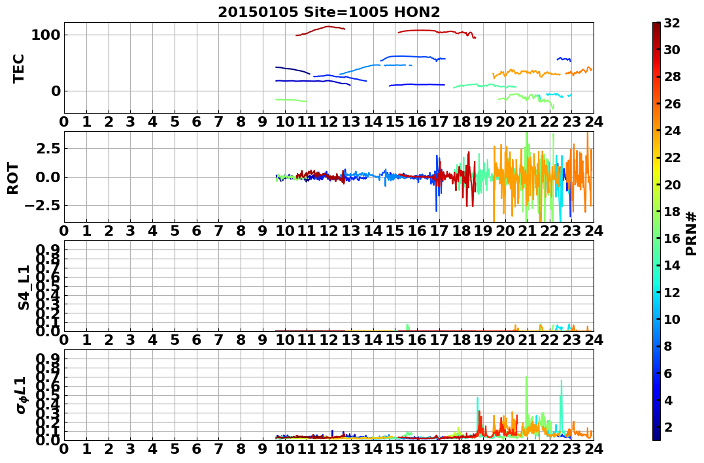Click colorbar tick label 20
This screenshot has width=704, height=463.
(672, 184)
